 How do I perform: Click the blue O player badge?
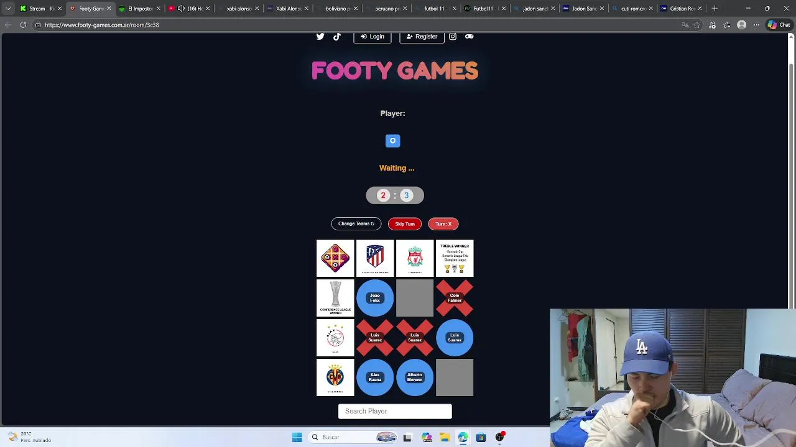pos(392,141)
